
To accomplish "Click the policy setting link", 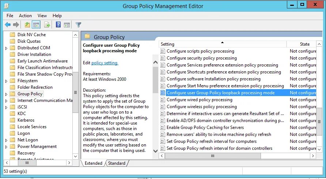I will tap(105, 63).
